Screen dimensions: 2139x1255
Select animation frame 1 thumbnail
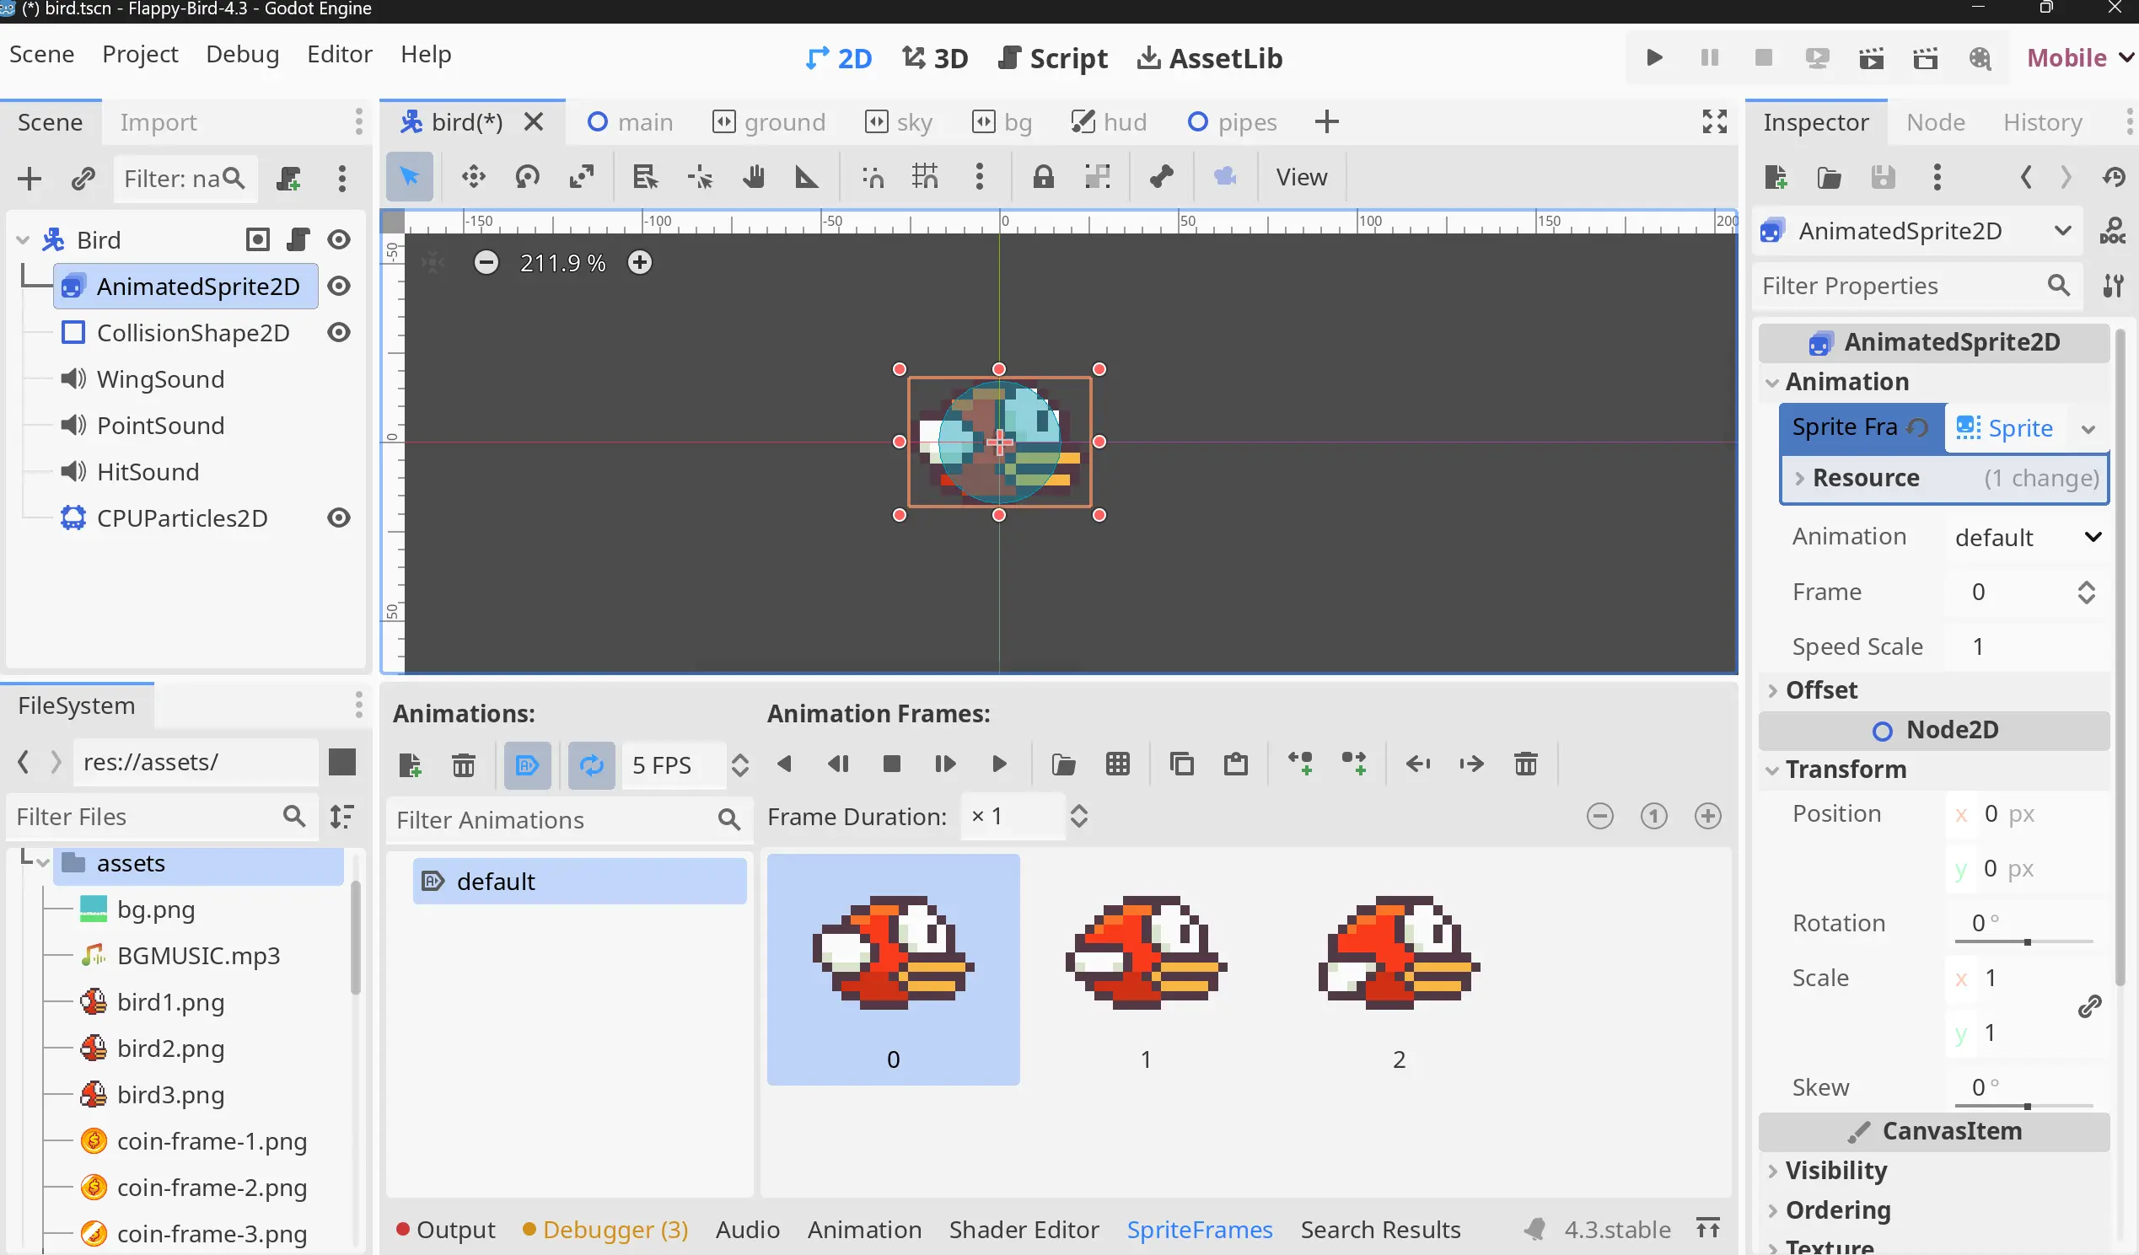tap(1146, 969)
